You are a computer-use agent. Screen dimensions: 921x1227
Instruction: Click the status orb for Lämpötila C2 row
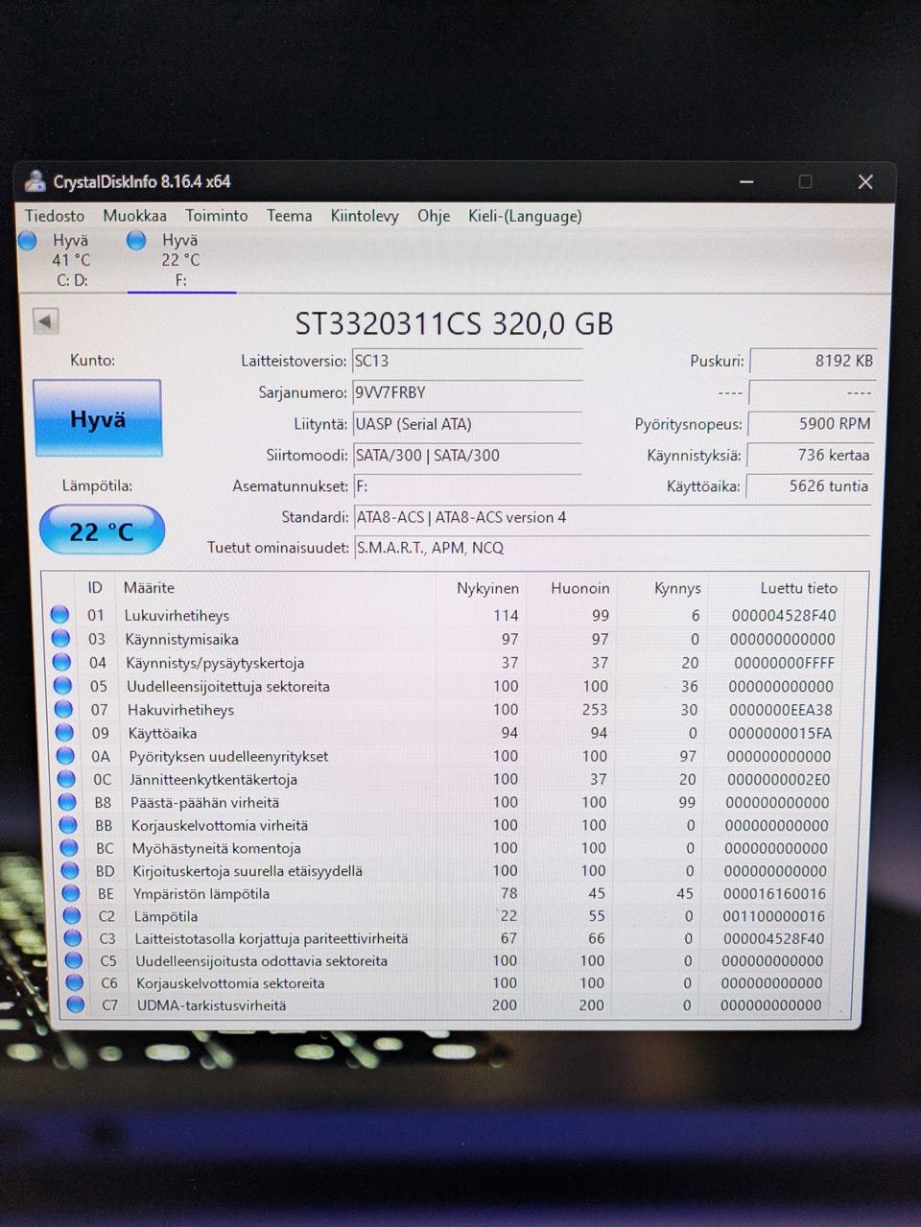pyautogui.click(x=72, y=916)
